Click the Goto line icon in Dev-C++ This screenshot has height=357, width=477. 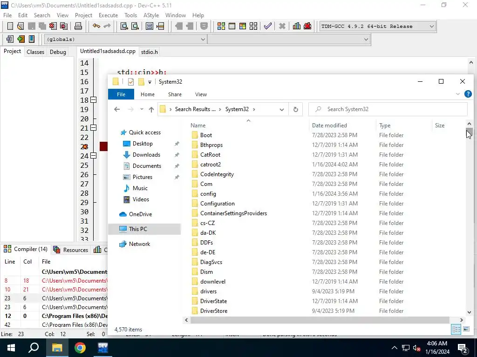(160, 26)
